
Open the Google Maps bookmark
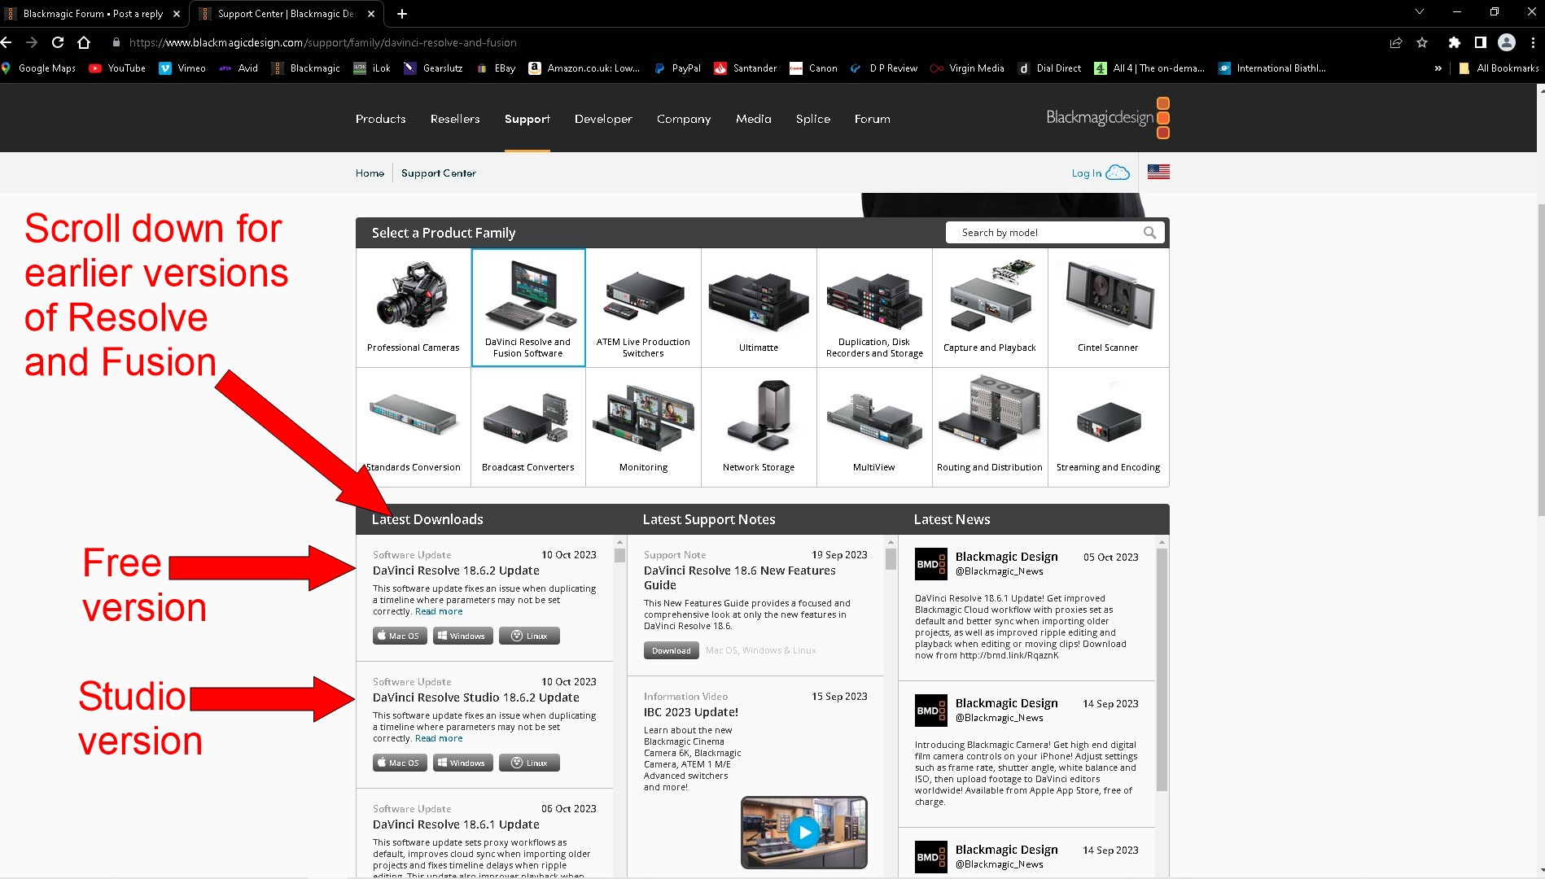[x=39, y=68]
